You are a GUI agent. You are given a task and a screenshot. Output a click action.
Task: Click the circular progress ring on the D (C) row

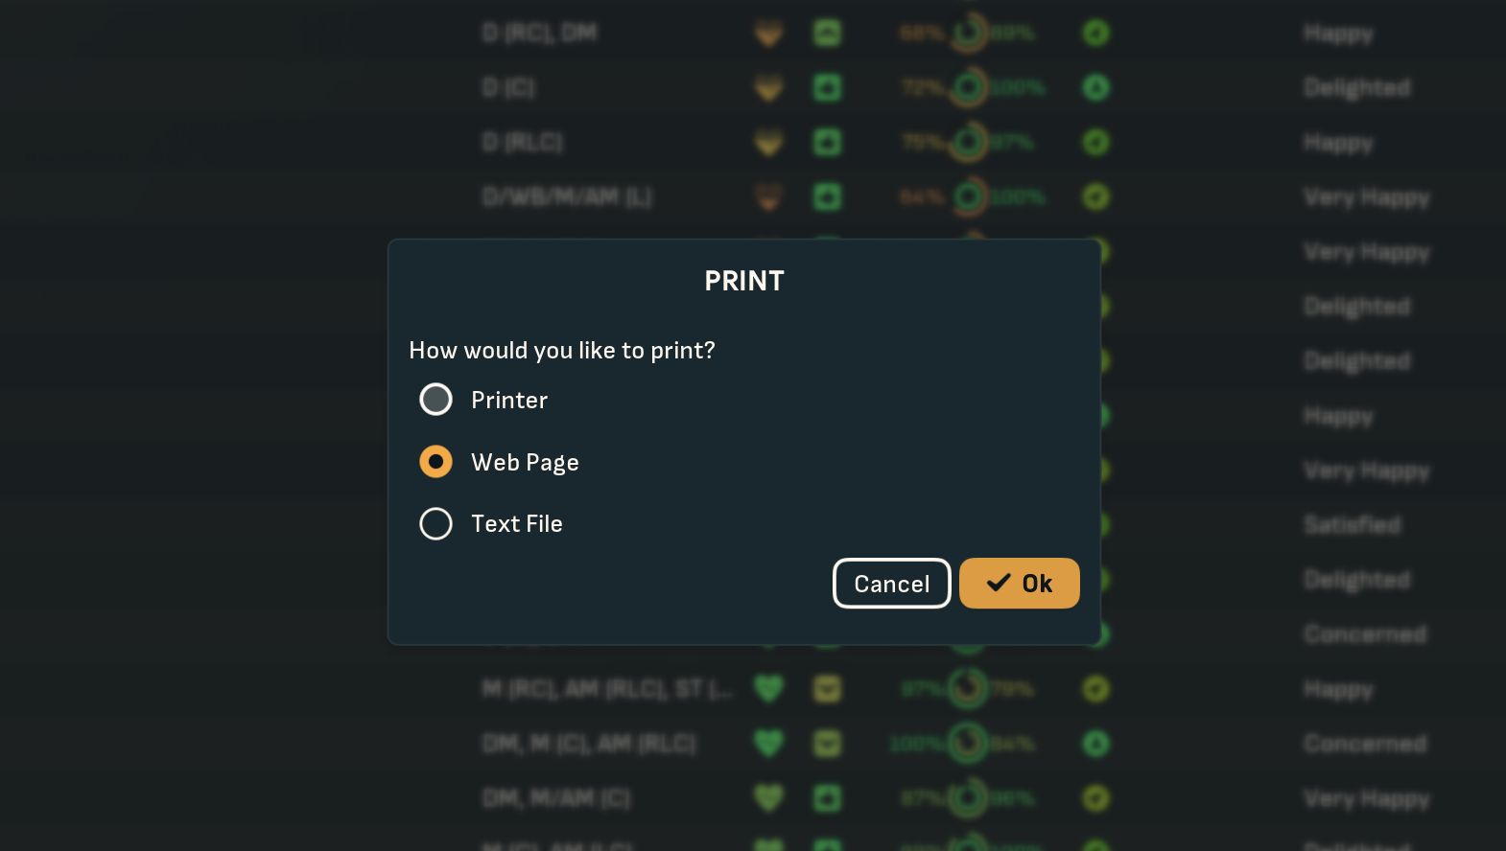tap(967, 86)
